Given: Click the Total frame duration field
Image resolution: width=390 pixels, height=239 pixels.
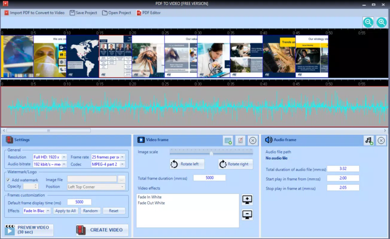Looking at the screenshot, I should [209, 178].
